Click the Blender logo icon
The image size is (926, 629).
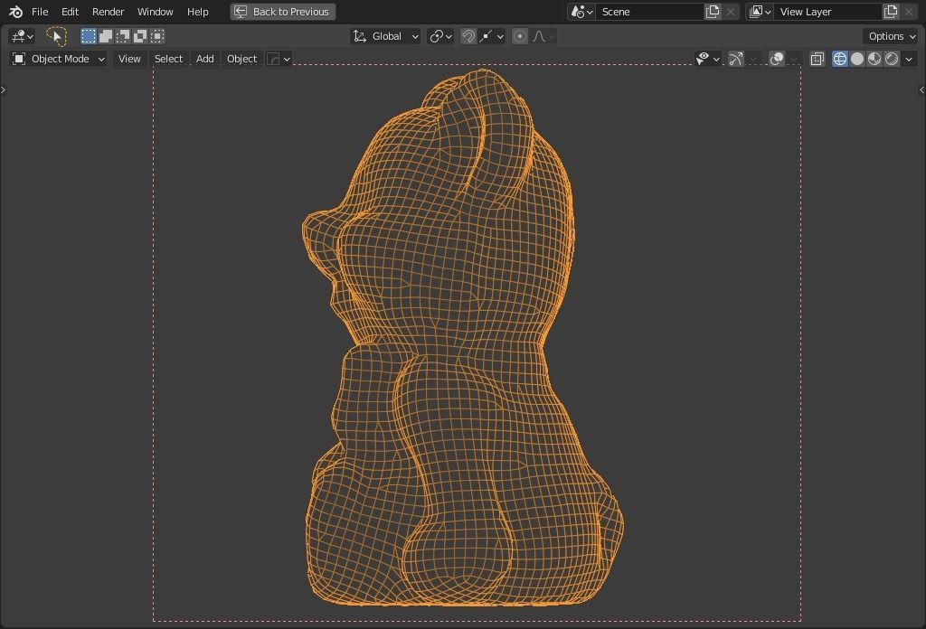coord(16,12)
